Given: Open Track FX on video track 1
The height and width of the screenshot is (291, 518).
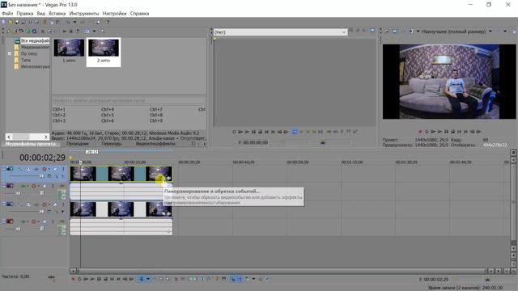Looking at the screenshot, I should click(x=36, y=169).
